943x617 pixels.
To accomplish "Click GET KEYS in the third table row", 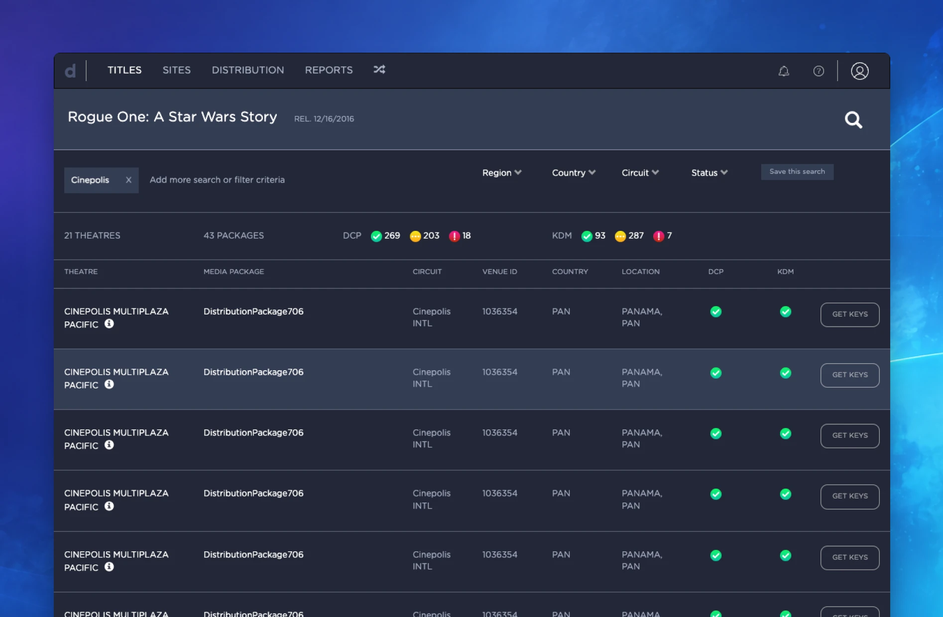I will click(850, 436).
